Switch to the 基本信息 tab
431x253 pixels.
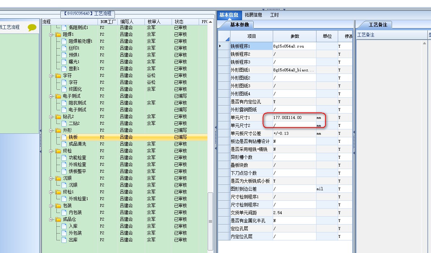click(229, 15)
